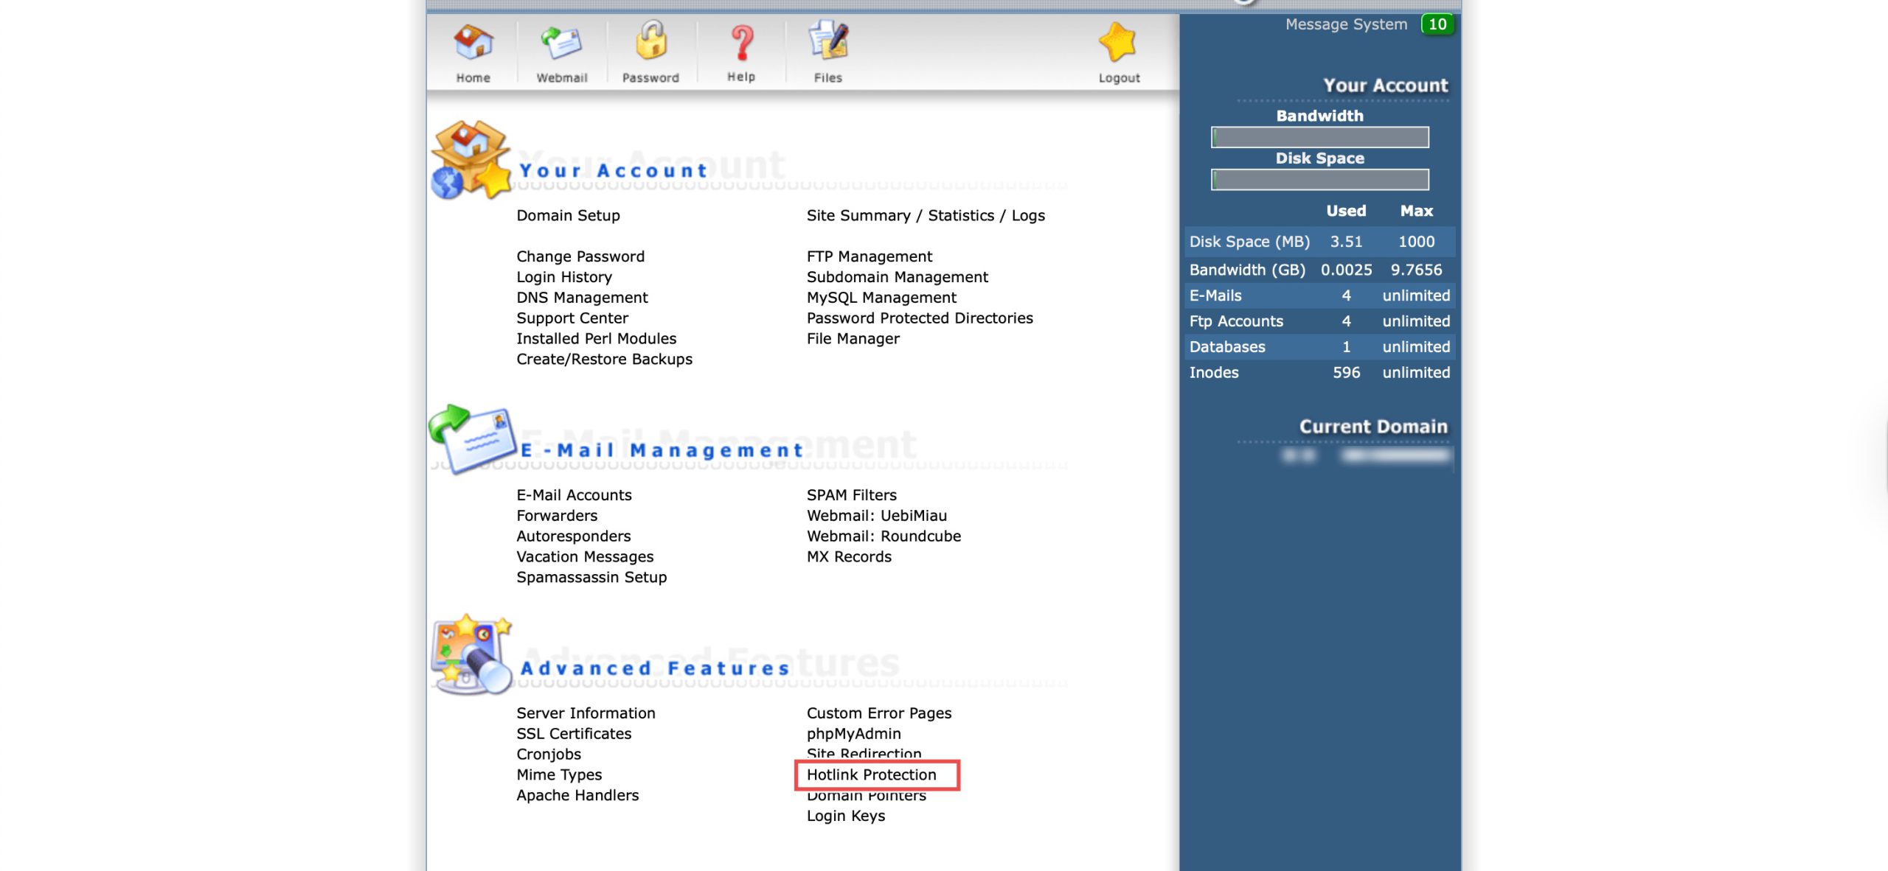The height and width of the screenshot is (871, 1888).
Task: Open SPAM Filters settings
Action: [x=851, y=495]
